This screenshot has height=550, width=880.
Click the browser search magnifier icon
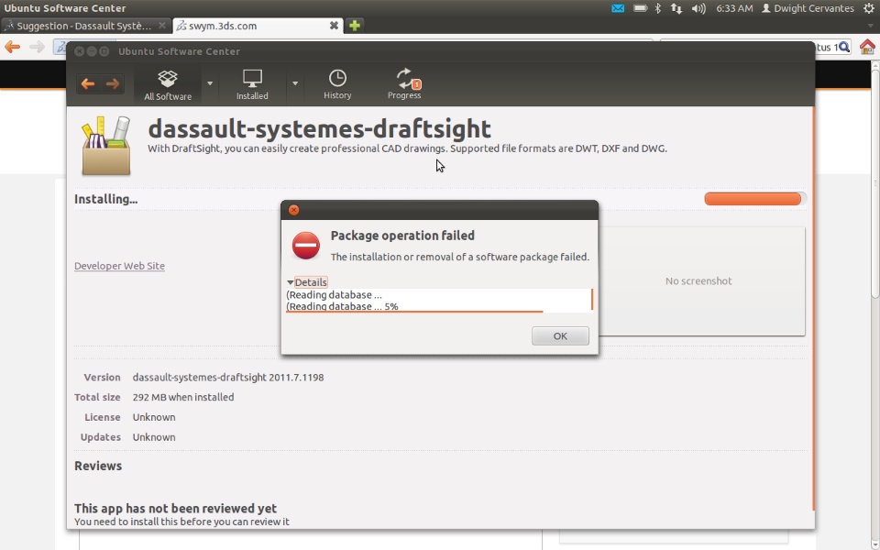coord(844,47)
